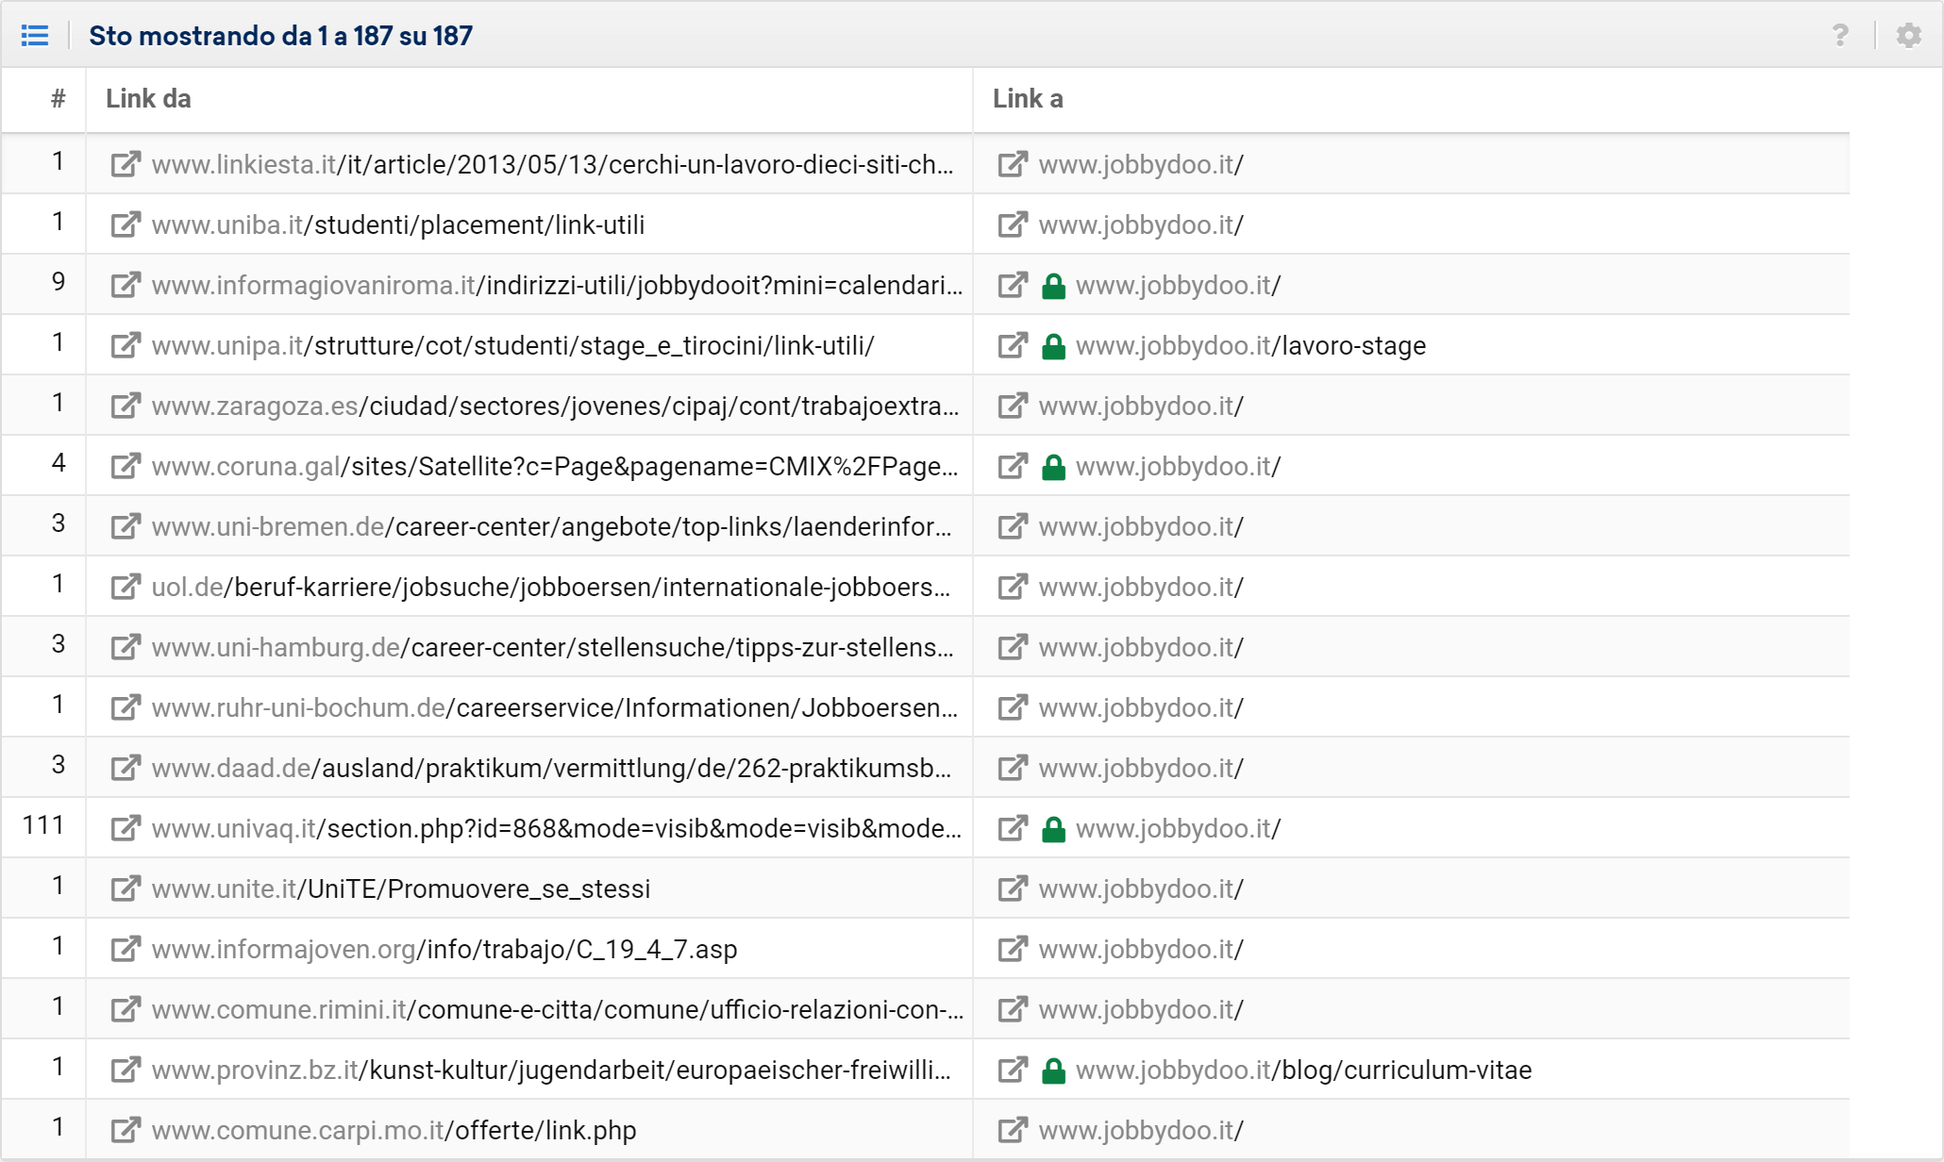
Task: Open www.informagiovaniroma.it indirizzi-utili link
Action: (x=557, y=286)
